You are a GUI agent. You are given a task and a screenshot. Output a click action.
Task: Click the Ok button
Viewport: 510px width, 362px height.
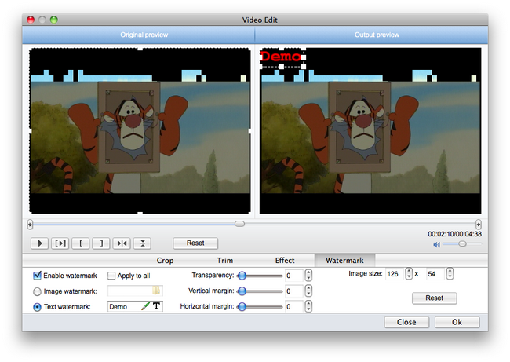(x=457, y=322)
